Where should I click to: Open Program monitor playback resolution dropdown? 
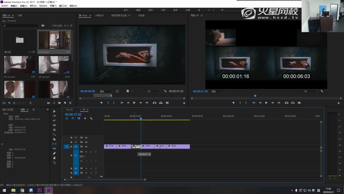(x=311, y=91)
